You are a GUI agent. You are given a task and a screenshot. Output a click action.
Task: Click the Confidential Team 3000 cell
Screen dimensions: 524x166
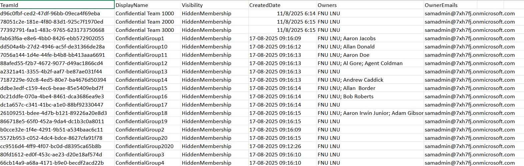point(148,30)
